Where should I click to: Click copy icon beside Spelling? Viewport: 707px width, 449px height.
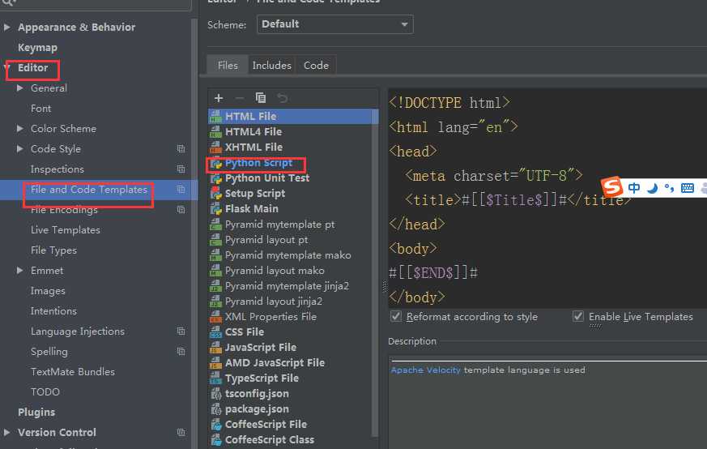click(x=181, y=352)
